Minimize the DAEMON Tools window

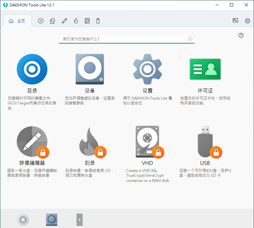coord(217,5)
